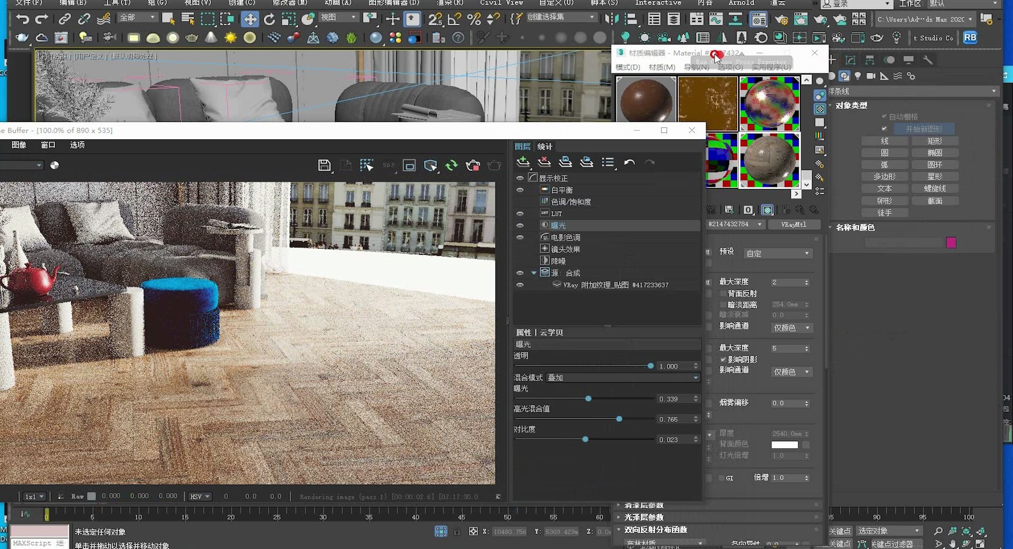Select the brown material sphere thumbnail

646,101
